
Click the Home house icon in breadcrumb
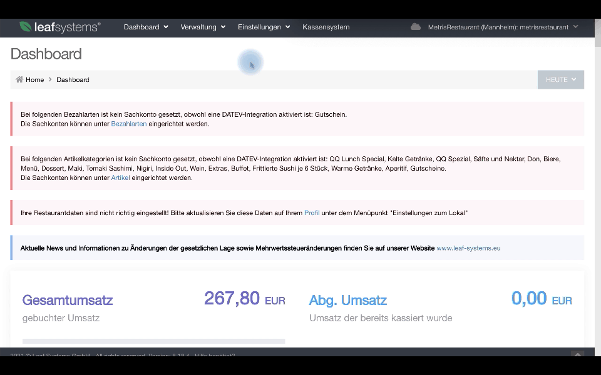pyautogui.click(x=19, y=79)
